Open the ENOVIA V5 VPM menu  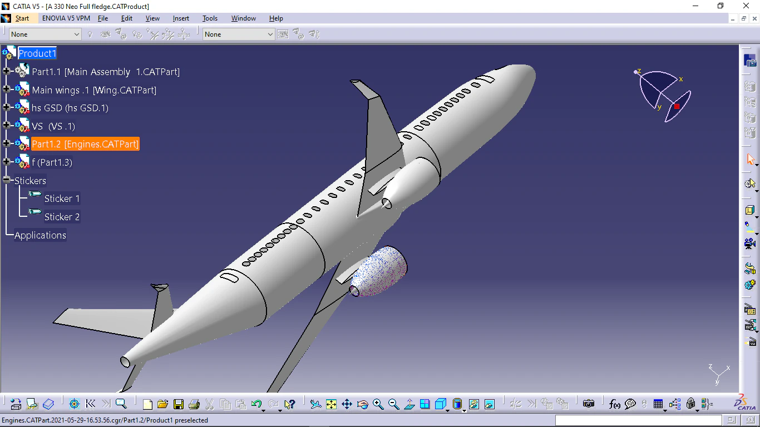coord(66,18)
